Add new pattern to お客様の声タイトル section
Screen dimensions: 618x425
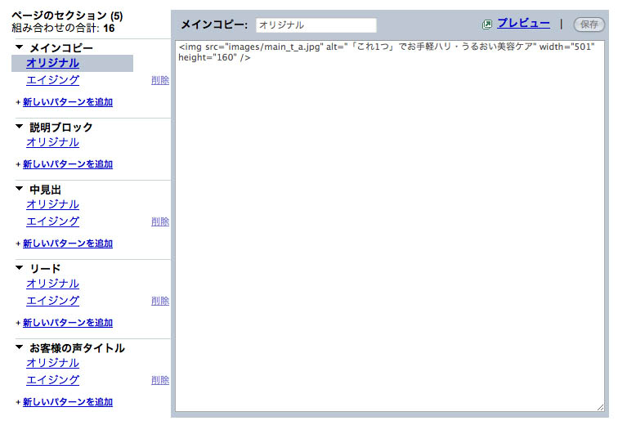pos(67,402)
